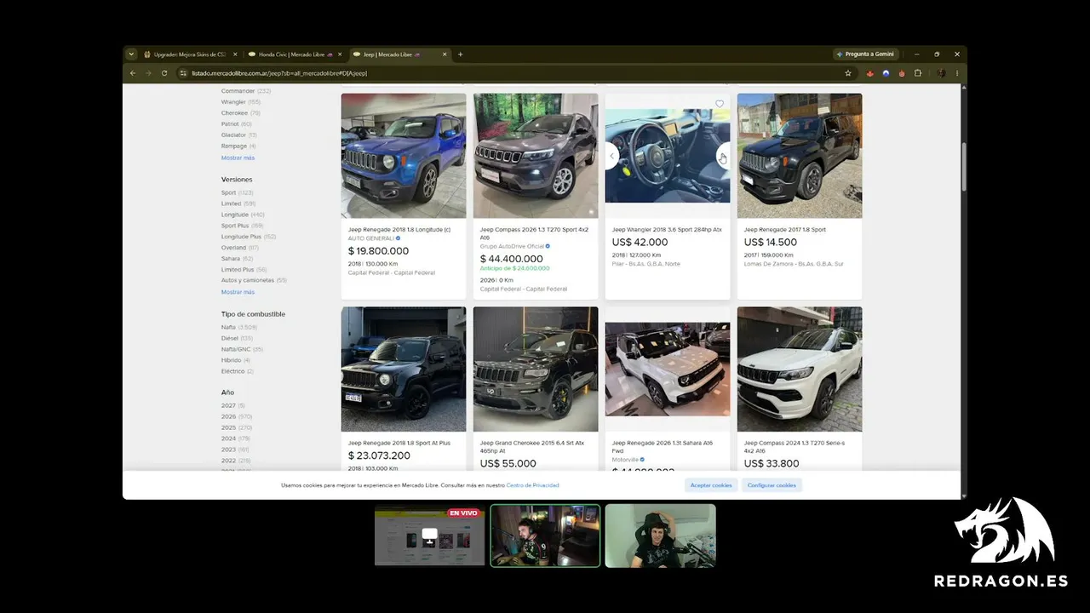Filter by Overland version
The image size is (1090, 613).
(x=240, y=248)
